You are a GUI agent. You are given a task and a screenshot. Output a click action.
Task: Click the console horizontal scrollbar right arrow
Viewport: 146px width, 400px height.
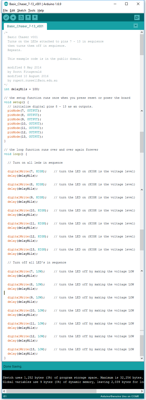point(142,391)
